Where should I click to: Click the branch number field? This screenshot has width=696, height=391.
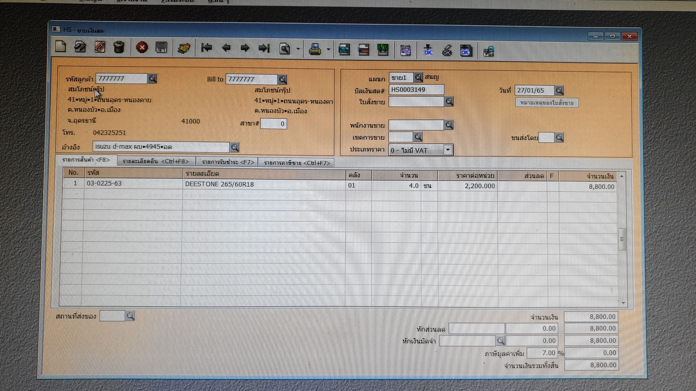pos(274,124)
